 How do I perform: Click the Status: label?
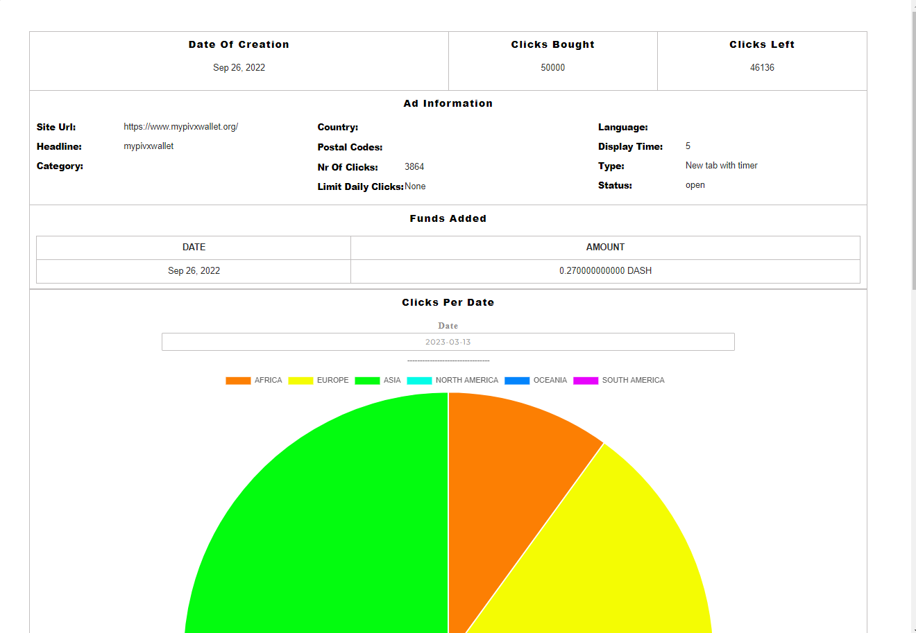tap(615, 185)
